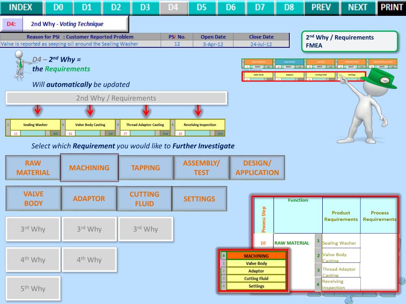406x304 pixels.
Task: Advance with the NEXT button
Action: tap(358, 7)
